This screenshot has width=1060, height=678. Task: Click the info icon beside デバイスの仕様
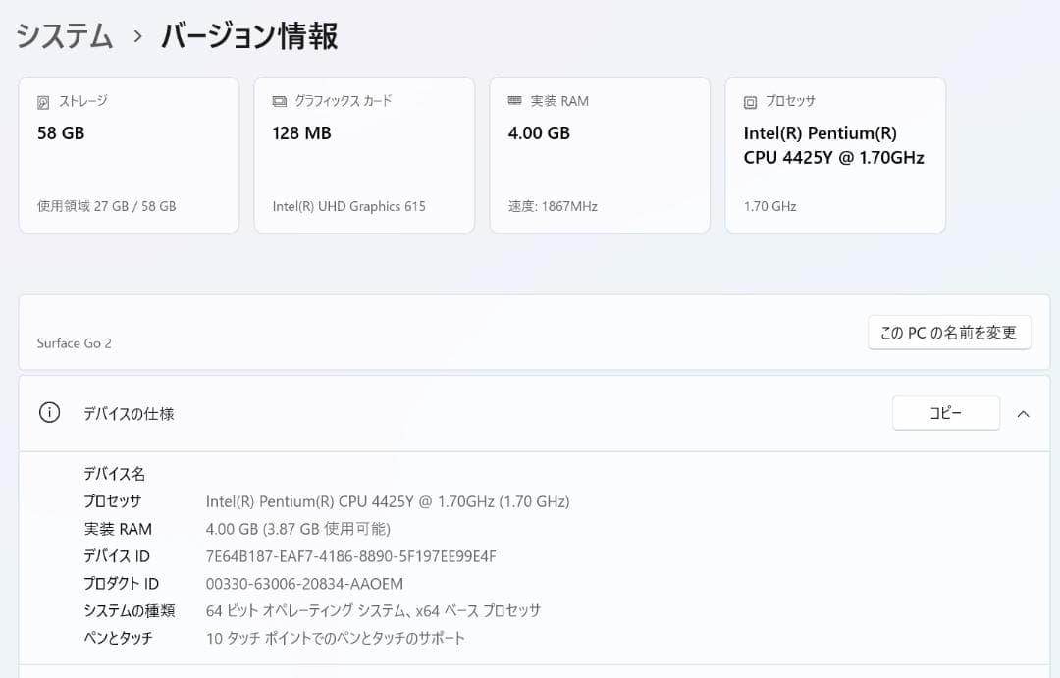click(x=49, y=412)
